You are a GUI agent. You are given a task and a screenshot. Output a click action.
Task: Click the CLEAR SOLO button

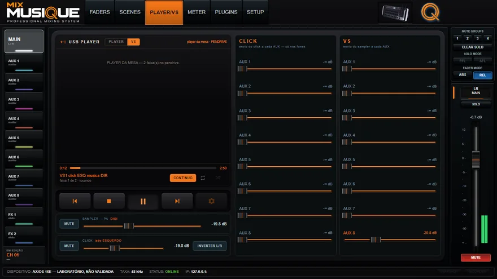click(472, 47)
